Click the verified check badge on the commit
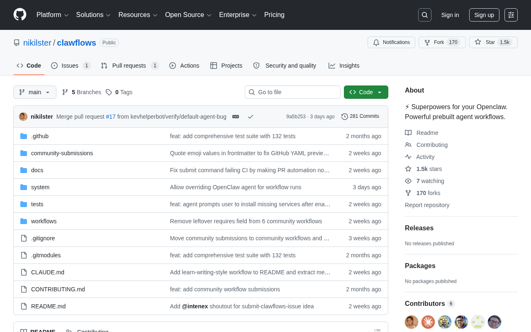This screenshot has width=531, height=332. [250, 117]
